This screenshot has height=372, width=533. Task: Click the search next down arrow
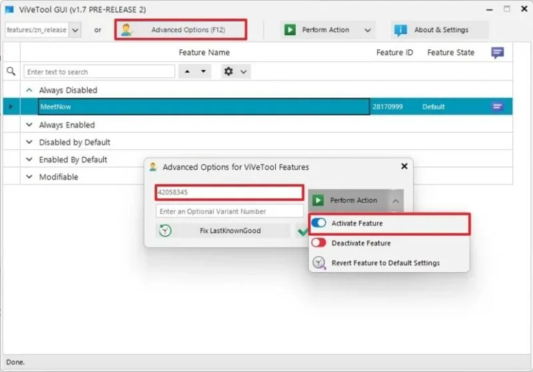[x=203, y=71]
